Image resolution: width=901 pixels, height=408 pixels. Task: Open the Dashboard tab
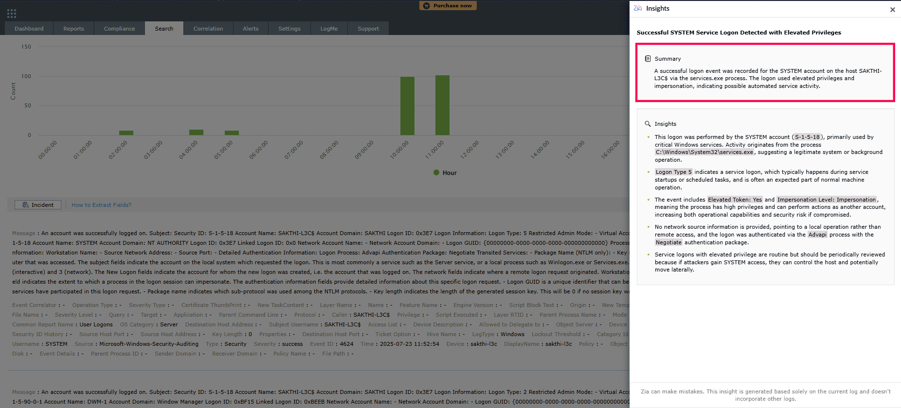(x=29, y=29)
